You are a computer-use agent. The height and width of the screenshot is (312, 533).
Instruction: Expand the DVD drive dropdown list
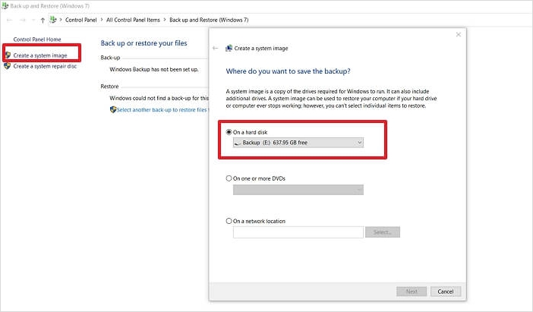point(298,189)
